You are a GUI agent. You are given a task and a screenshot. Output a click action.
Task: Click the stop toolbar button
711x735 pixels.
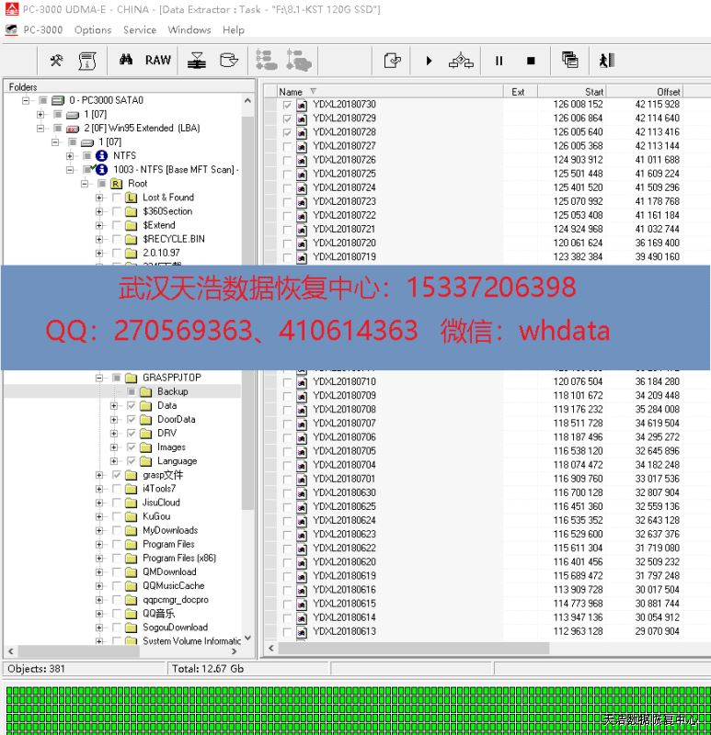point(531,61)
